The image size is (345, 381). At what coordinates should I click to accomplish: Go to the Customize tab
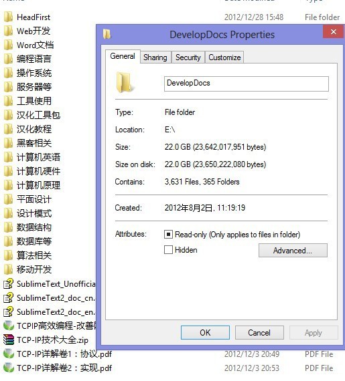224,57
